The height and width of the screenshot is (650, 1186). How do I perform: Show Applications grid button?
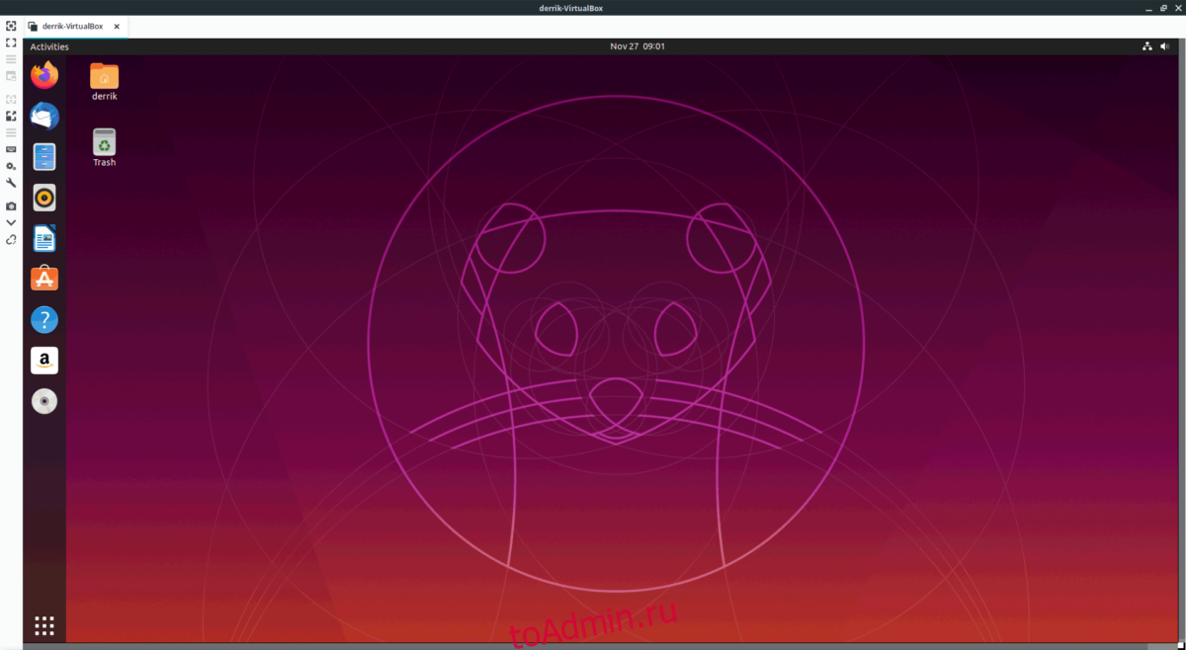(x=44, y=625)
